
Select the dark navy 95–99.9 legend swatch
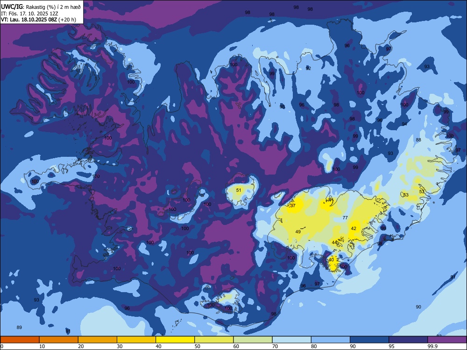click(408, 340)
